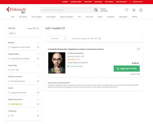Open the Confezione regalo link

pos(76,2)
